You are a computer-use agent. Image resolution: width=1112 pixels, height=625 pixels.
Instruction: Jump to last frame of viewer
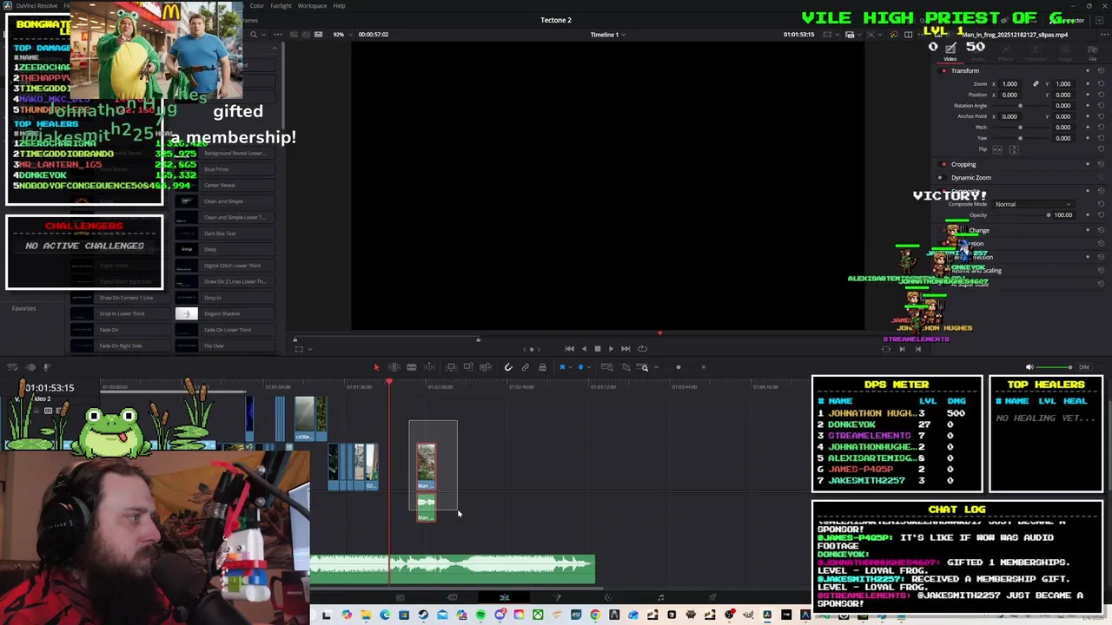625,349
